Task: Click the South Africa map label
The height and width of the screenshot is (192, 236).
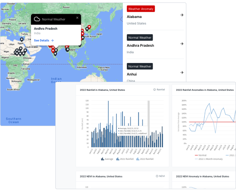Action: pos(13,89)
